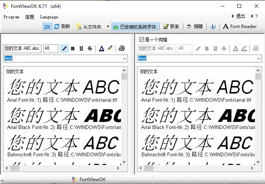265x184 pixels.
Task: Select the Bahnschrift sample in right list
Action: pyautogui.click(x=197, y=143)
